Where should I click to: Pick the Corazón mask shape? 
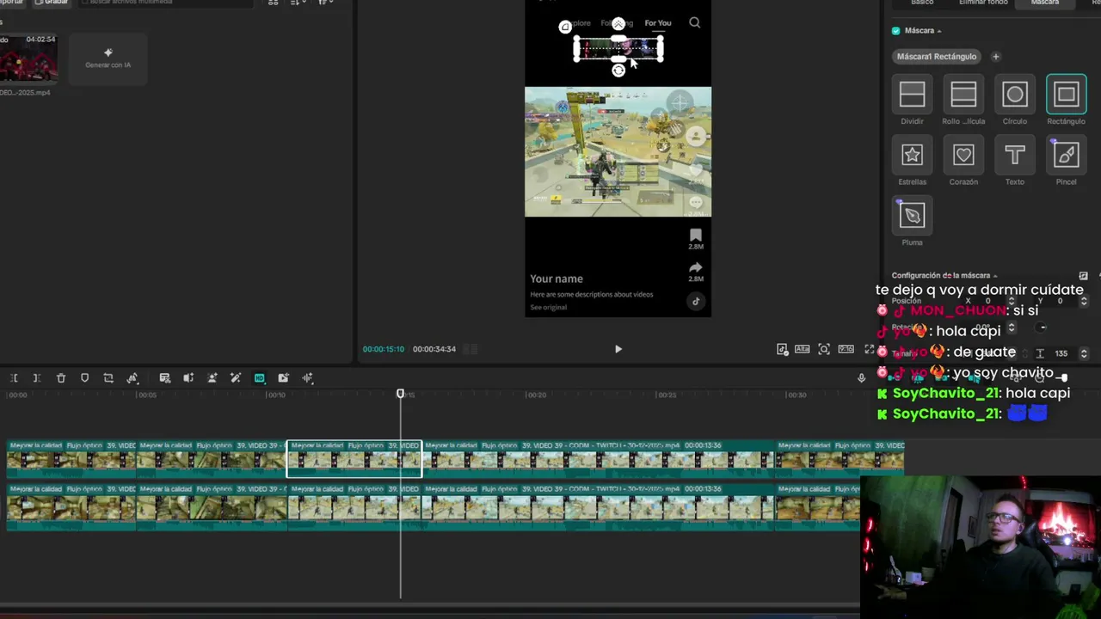tap(963, 155)
